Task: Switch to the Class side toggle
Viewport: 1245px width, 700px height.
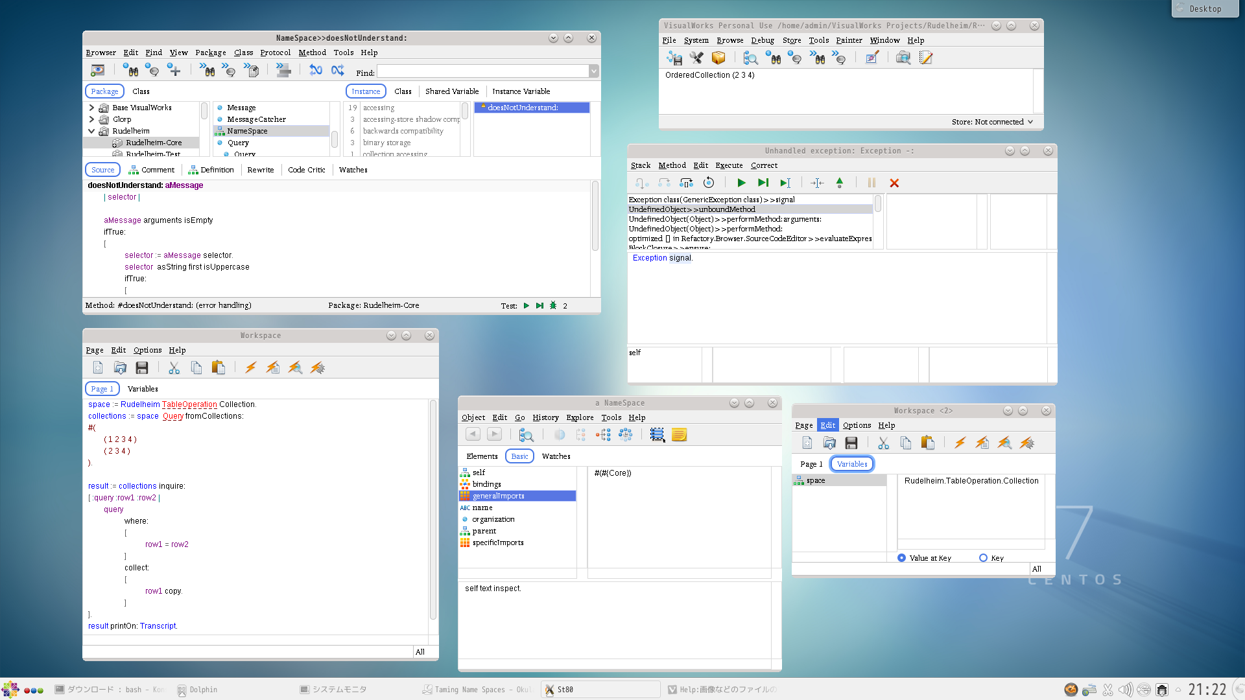Action: coord(403,91)
